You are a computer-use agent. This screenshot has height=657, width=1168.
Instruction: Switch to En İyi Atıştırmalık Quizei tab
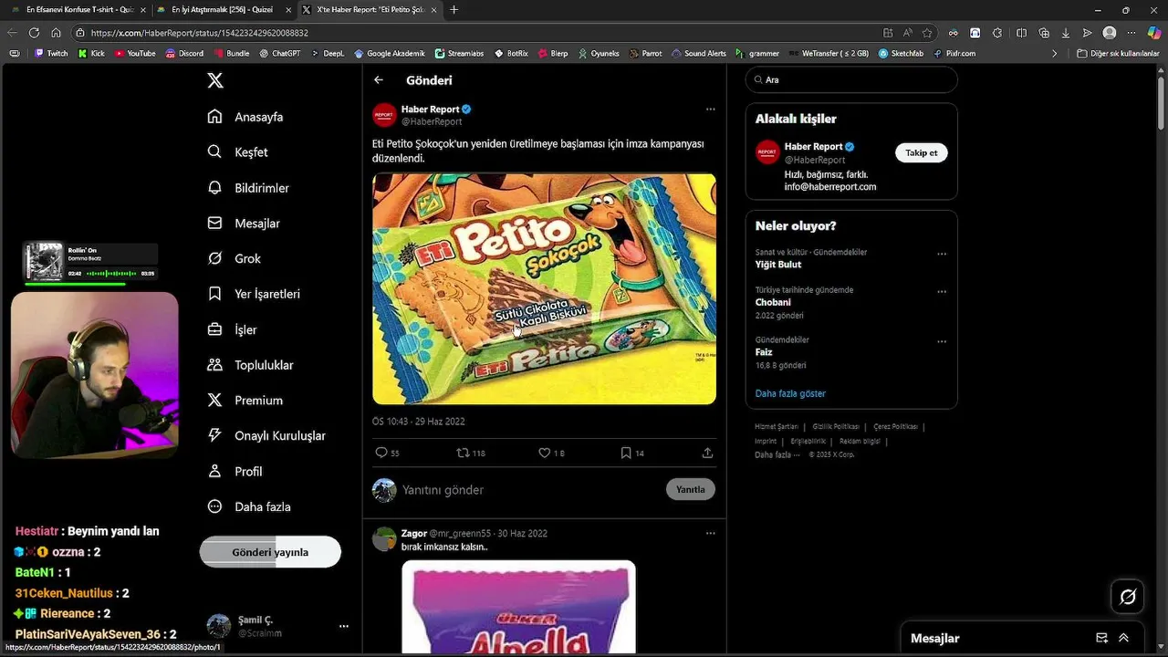(x=223, y=10)
